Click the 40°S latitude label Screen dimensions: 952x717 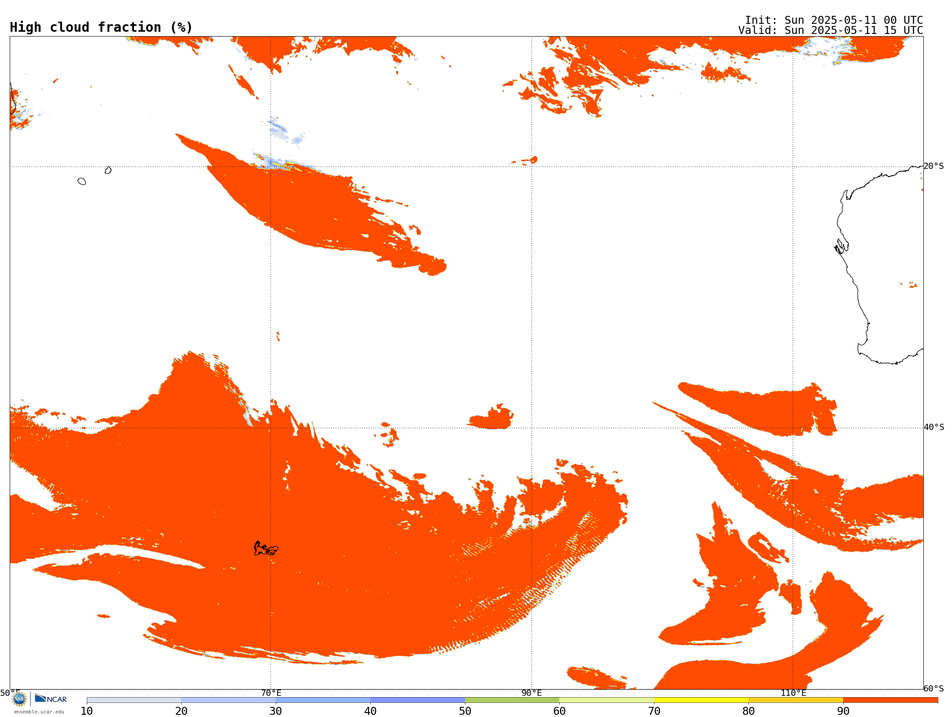[934, 427]
